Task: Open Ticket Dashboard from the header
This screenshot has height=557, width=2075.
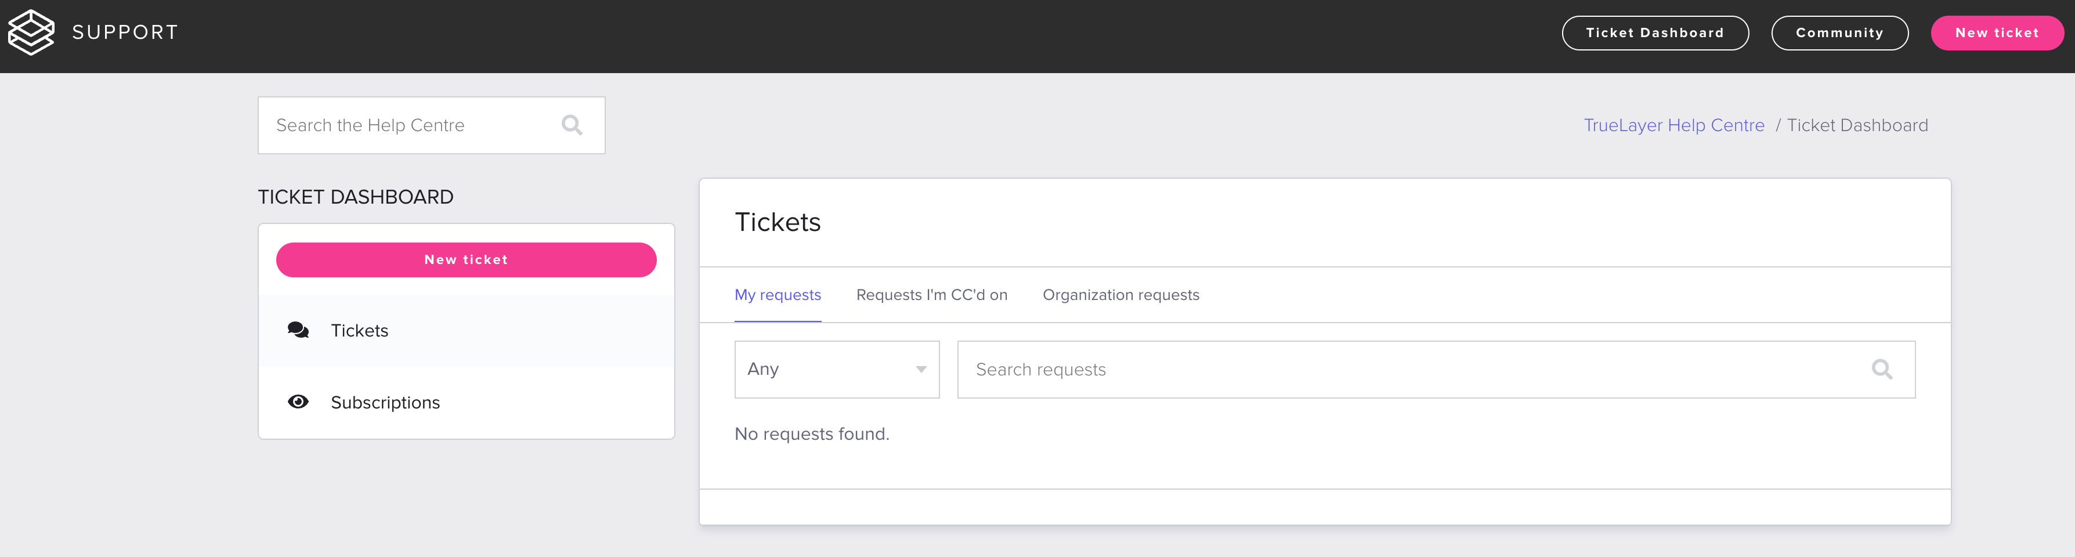Action: [x=1654, y=33]
